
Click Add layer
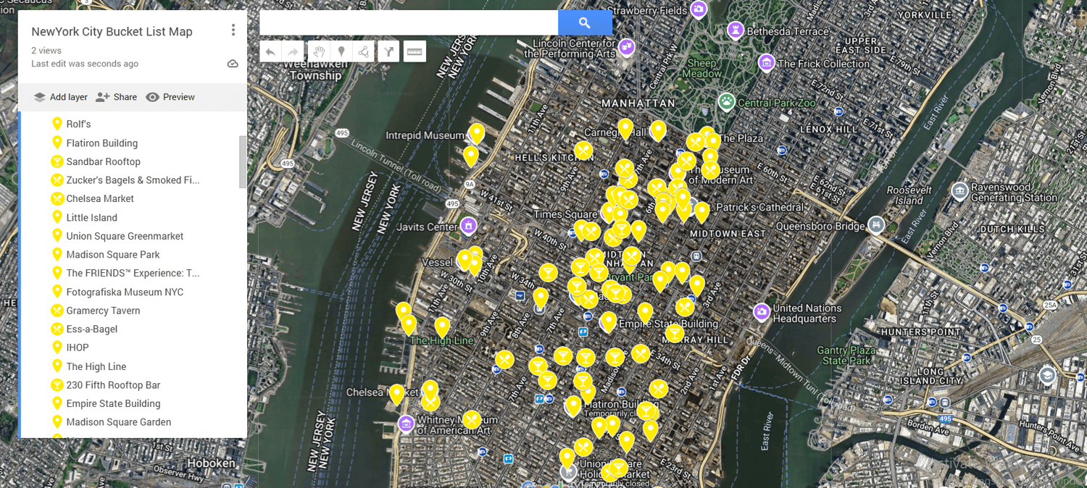60,97
